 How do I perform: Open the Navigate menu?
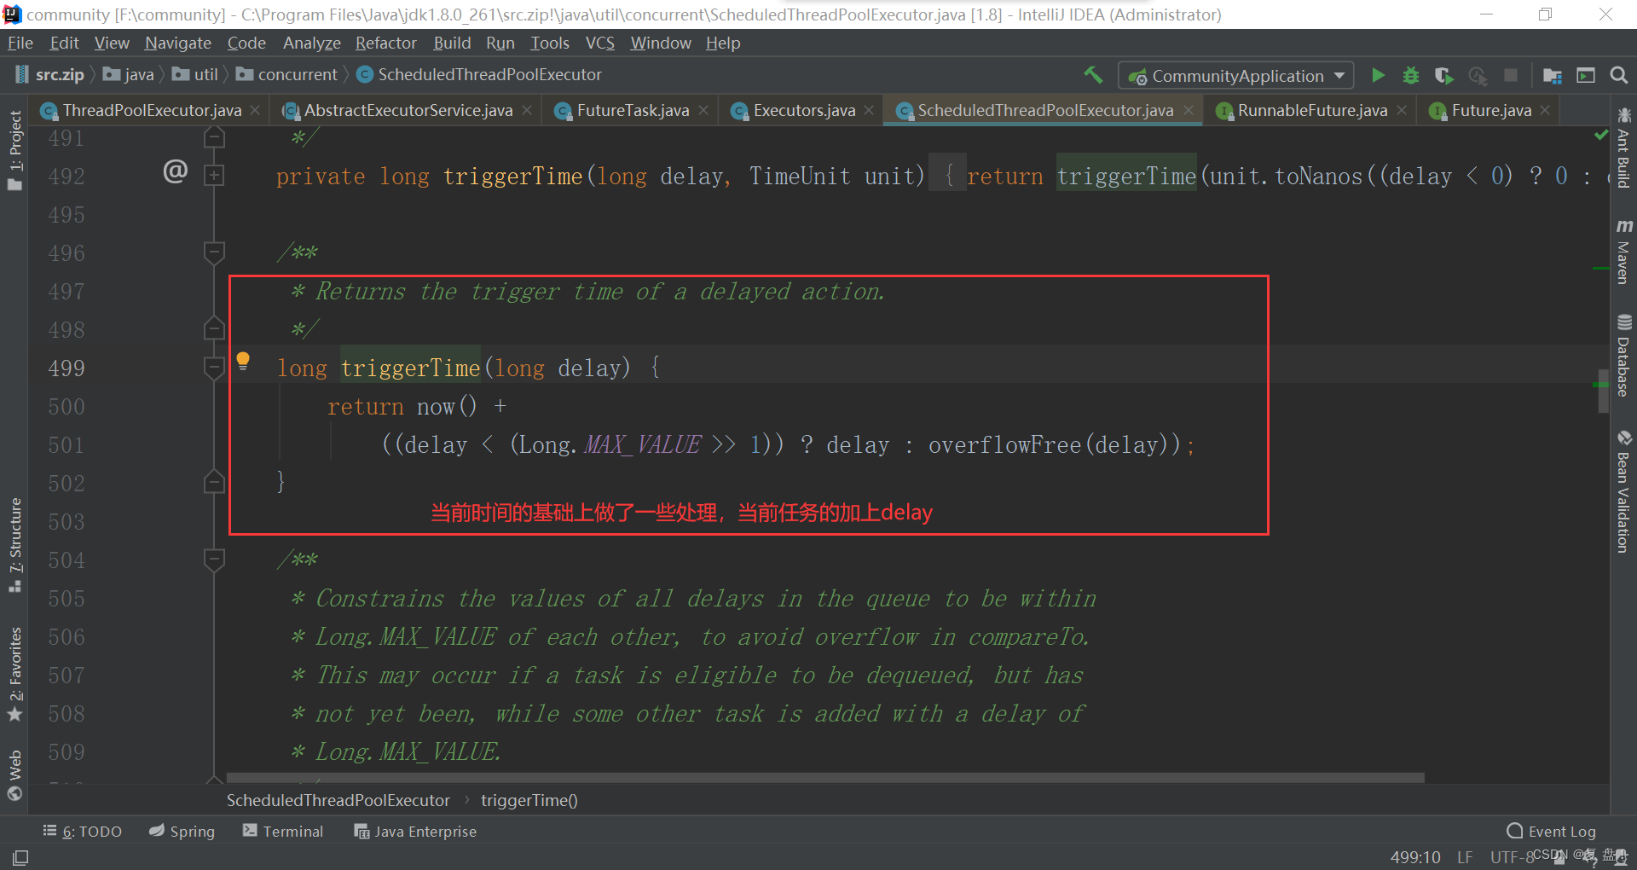point(177,43)
